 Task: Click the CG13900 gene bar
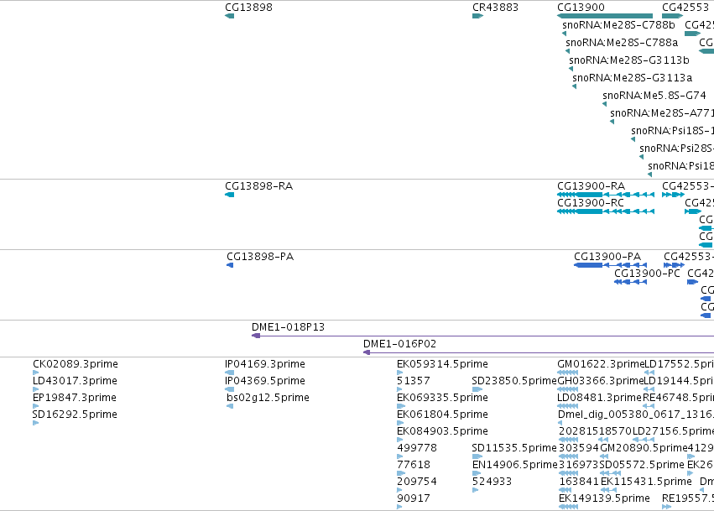coord(605,16)
